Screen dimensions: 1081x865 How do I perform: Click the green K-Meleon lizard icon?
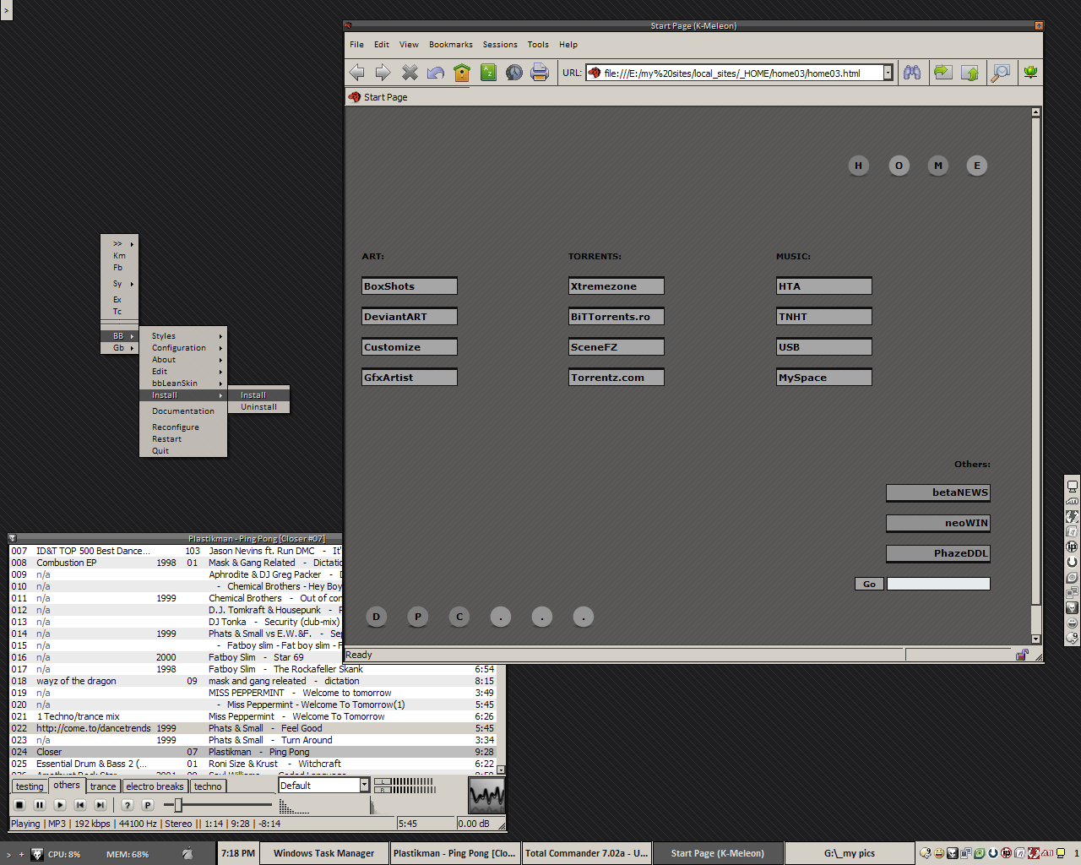tap(1030, 73)
